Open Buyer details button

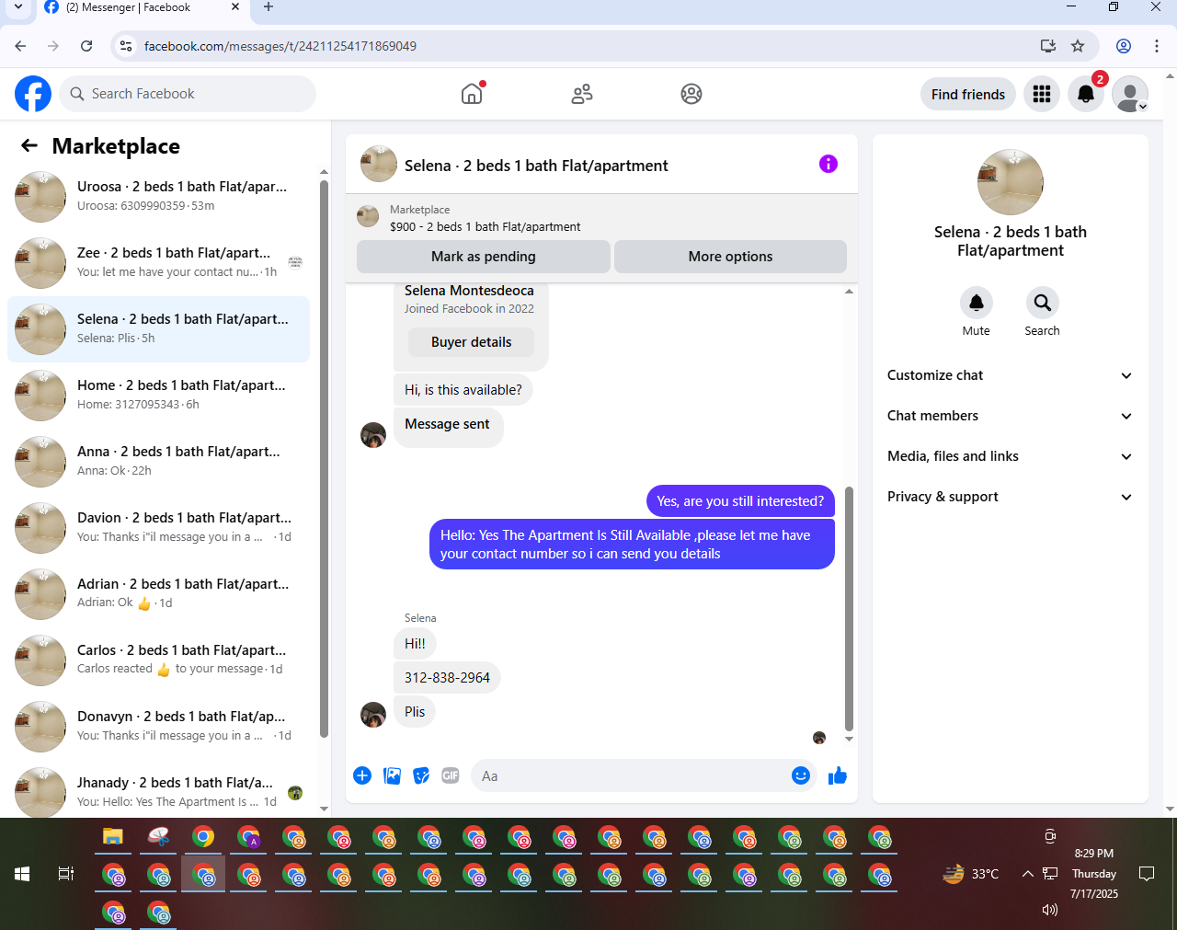click(471, 342)
